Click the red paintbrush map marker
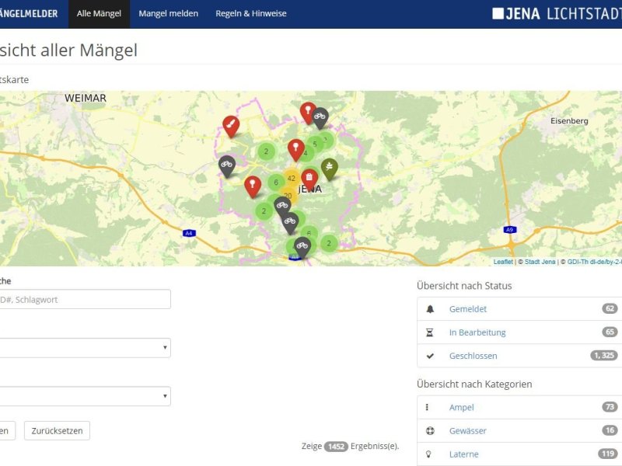 click(231, 125)
